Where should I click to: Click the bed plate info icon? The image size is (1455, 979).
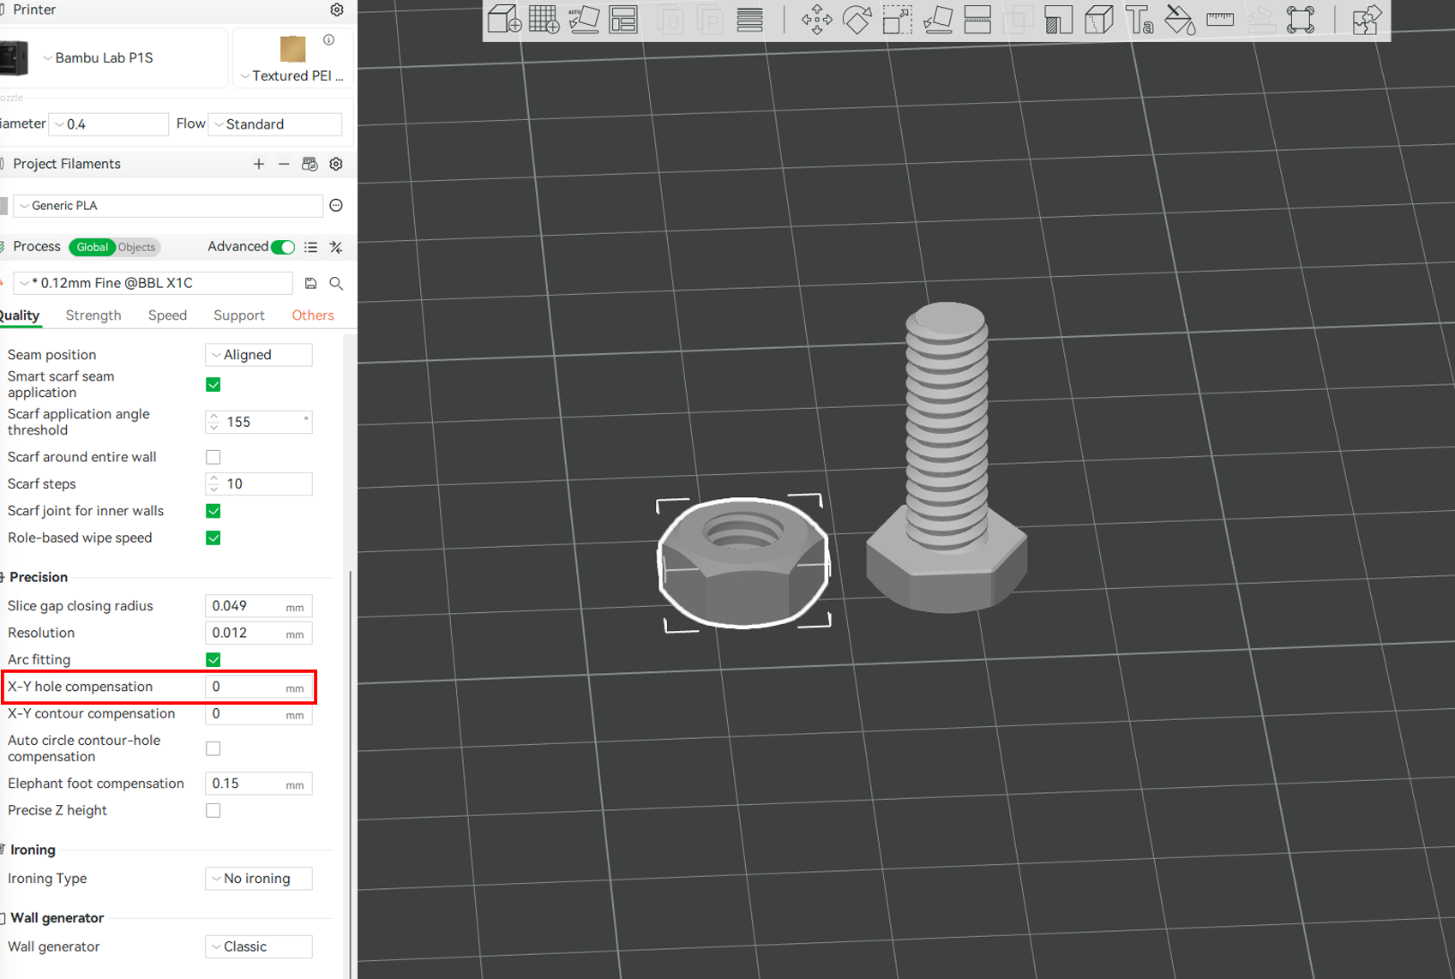328,40
